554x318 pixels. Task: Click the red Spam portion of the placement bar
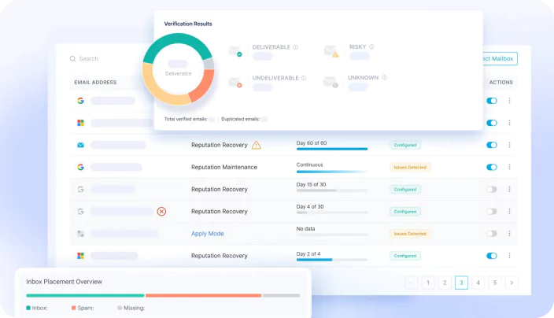[204, 295]
